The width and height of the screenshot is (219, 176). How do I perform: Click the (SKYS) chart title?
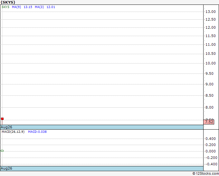coord(8,2)
